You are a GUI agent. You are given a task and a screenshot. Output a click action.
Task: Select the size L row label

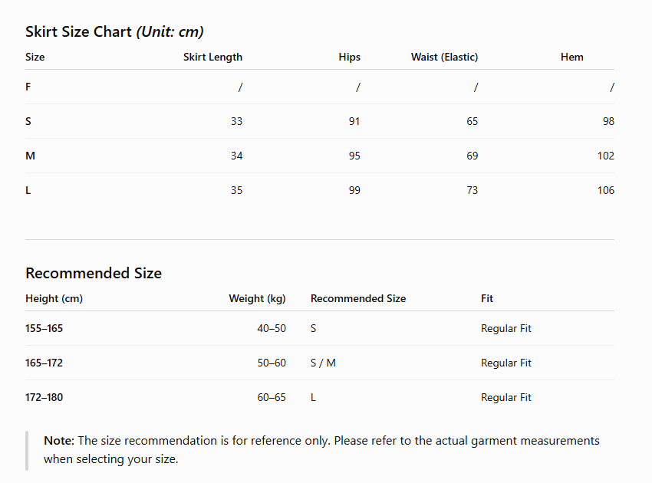(x=28, y=190)
